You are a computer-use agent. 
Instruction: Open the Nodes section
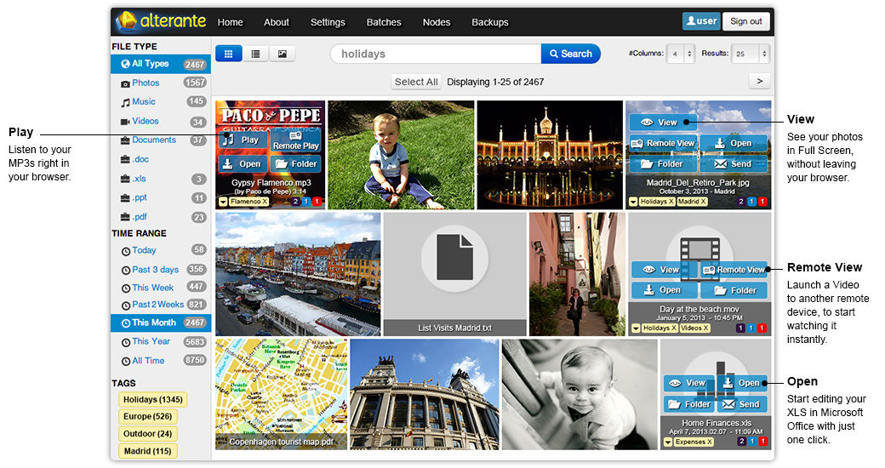[437, 22]
